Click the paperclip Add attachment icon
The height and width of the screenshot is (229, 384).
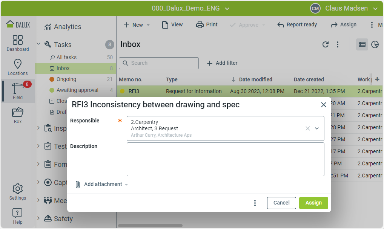(78, 184)
